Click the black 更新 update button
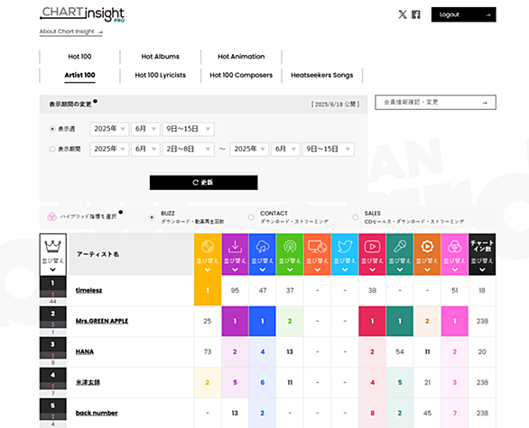The image size is (529, 428). [204, 183]
